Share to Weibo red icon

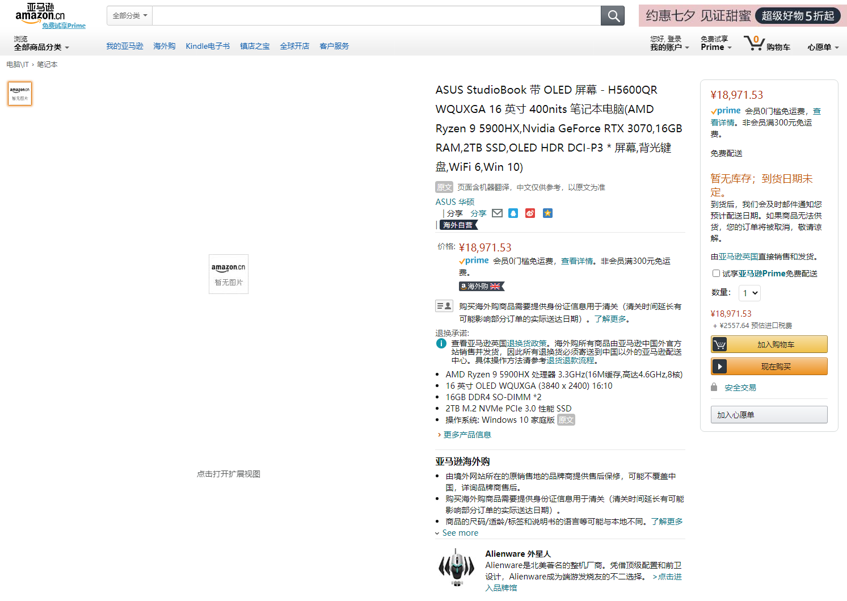(x=530, y=213)
